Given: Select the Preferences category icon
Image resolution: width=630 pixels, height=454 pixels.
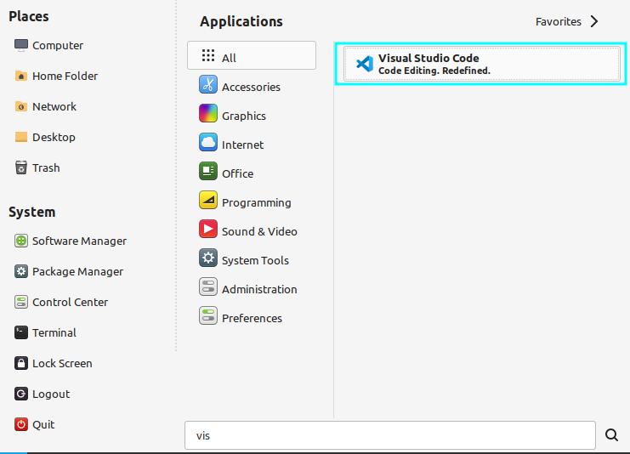Looking at the screenshot, I should tap(208, 316).
